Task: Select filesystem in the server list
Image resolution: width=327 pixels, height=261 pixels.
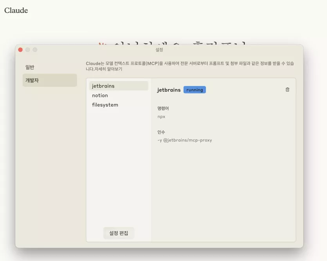Action: coord(118,105)
